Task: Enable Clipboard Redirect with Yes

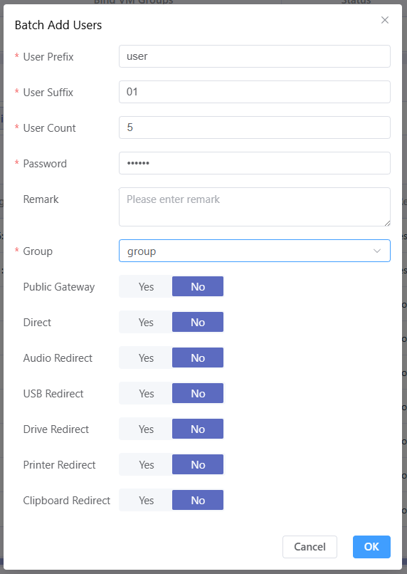Action: point(146,500)
